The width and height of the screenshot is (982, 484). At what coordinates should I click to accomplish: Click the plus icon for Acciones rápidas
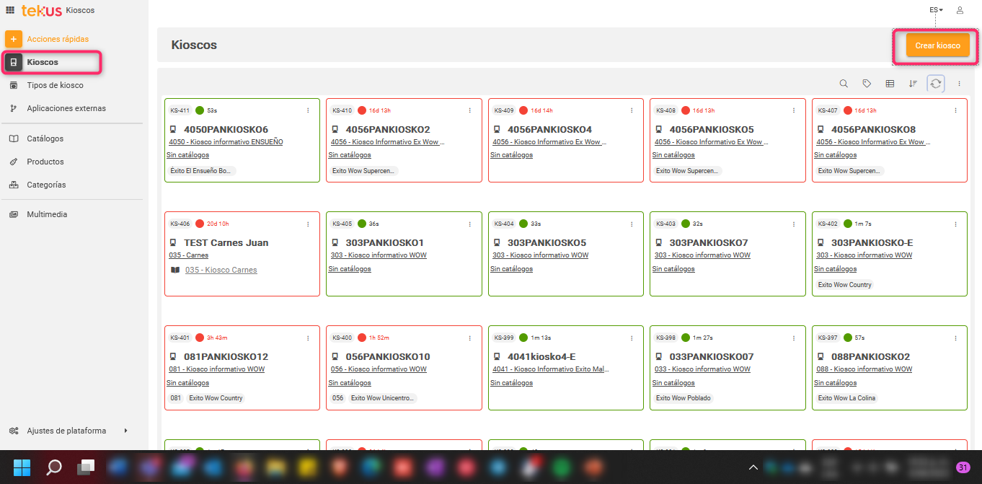14,39
